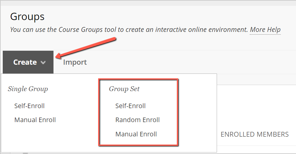The width and height of the screenshot is (296, 154).
Task: Click the Groups page title
Action: click(27, 16)
